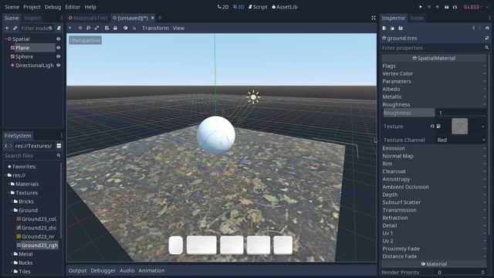494x278 pixels.
Task: Expand the Bricks folder
Action: [x=12, y=202]
